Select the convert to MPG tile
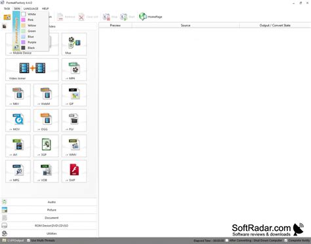The height and width of the screenshot is (244, 311). (x=18, y=171)
